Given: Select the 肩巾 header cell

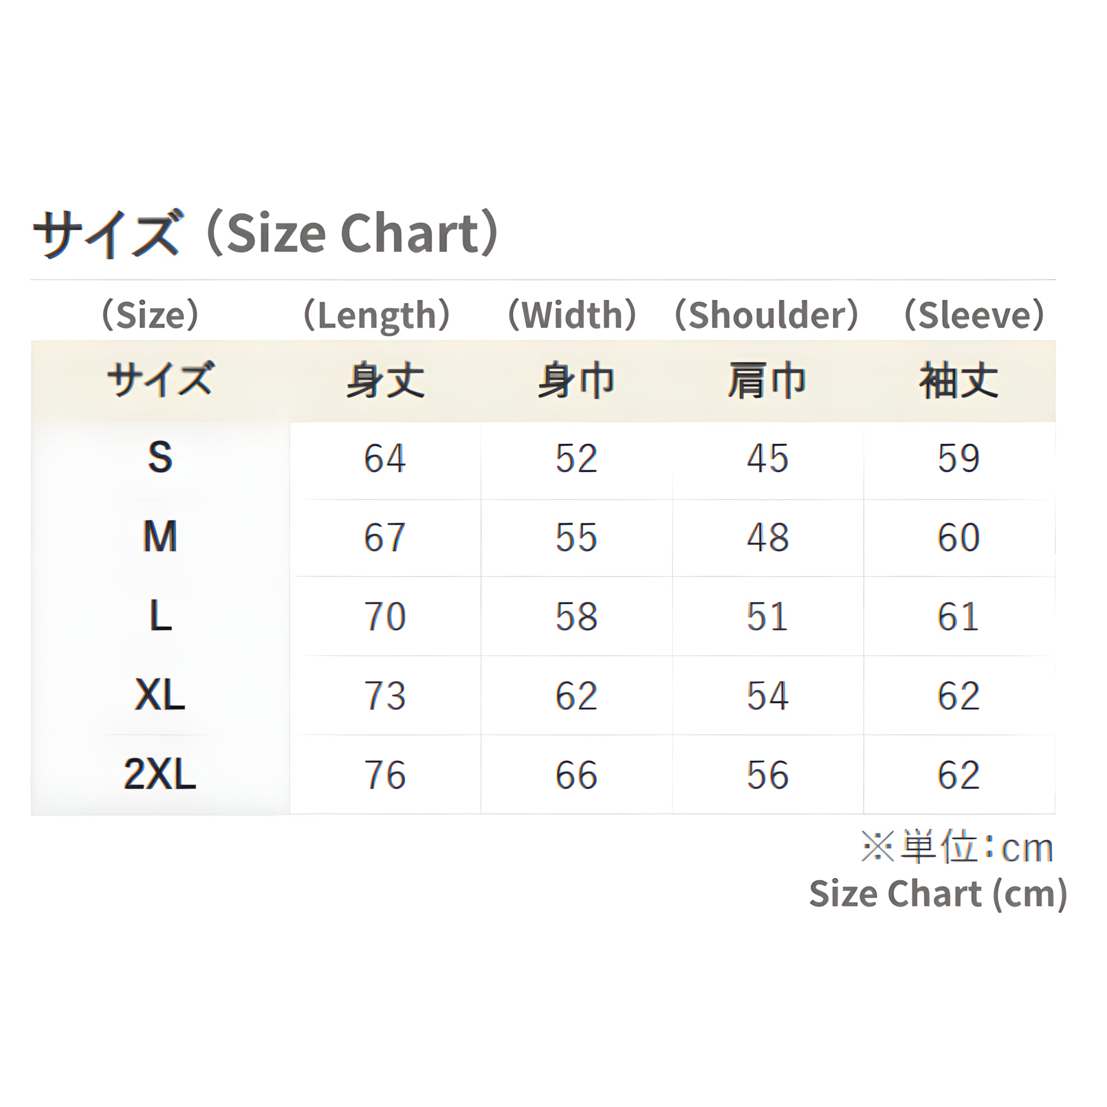Looking at the screenshot, I should (x=767, y=380).
